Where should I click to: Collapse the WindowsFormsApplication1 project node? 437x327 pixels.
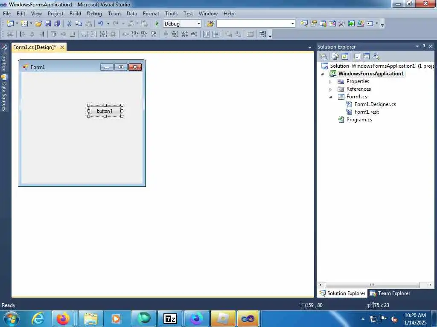coord(323,74)
